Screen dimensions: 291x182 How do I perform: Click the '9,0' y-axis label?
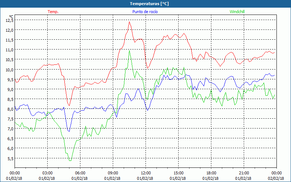11,90
